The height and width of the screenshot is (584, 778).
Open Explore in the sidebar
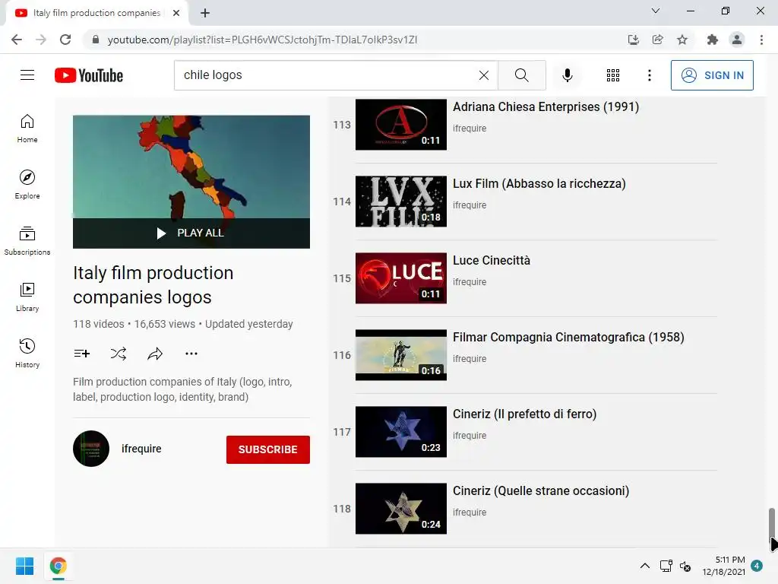tap(27, 184)
